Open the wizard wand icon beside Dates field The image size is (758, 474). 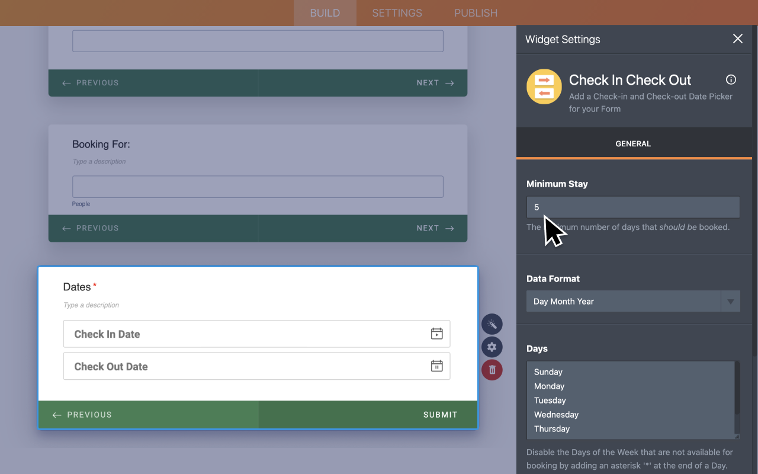[x=492, y=324]
